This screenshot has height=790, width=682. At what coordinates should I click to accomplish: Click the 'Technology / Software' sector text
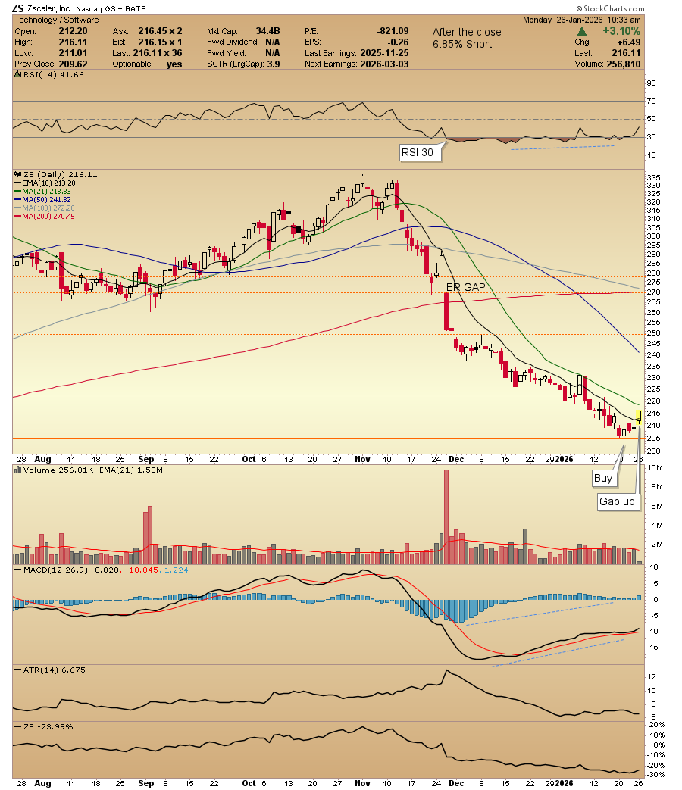57,20
